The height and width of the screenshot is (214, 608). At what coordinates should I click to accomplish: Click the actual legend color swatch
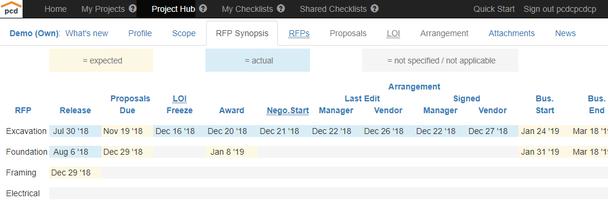258,60
